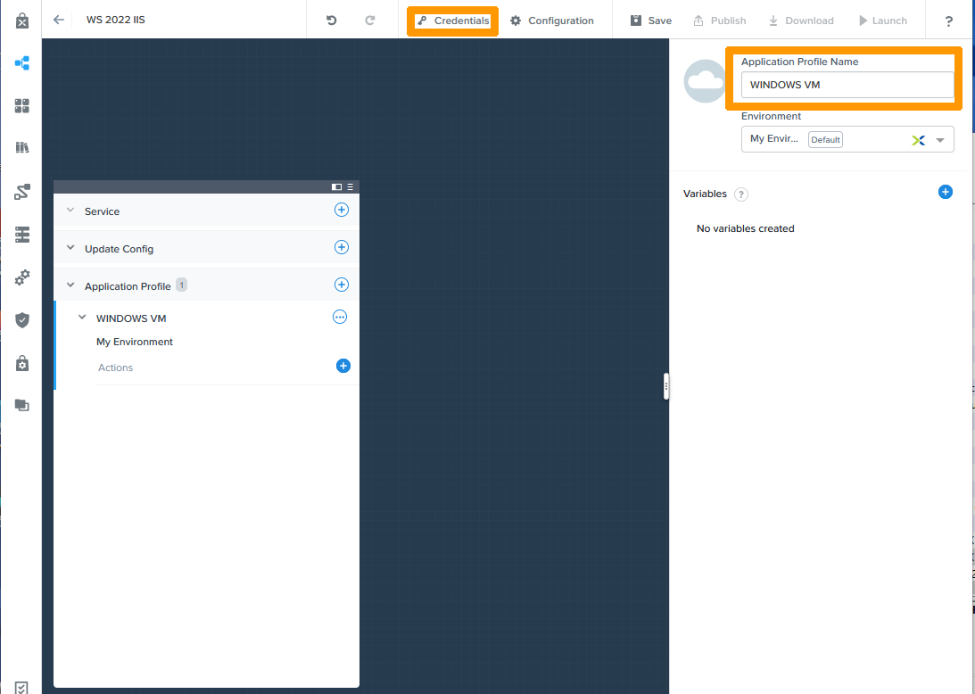This screenshot has height=694, width=975.
Task: Click the redo arrow icon
Action: (370, 21)
